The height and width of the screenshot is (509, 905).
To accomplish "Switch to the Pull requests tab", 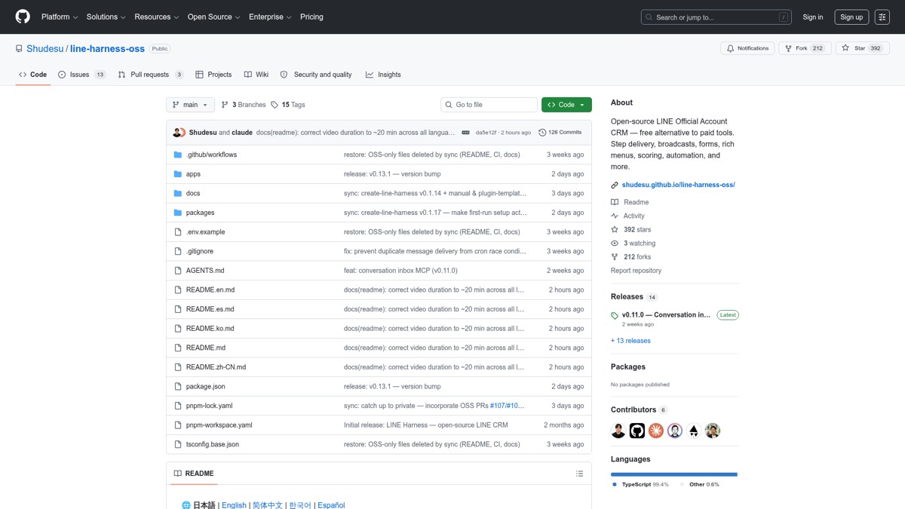I will click(151, 75).
